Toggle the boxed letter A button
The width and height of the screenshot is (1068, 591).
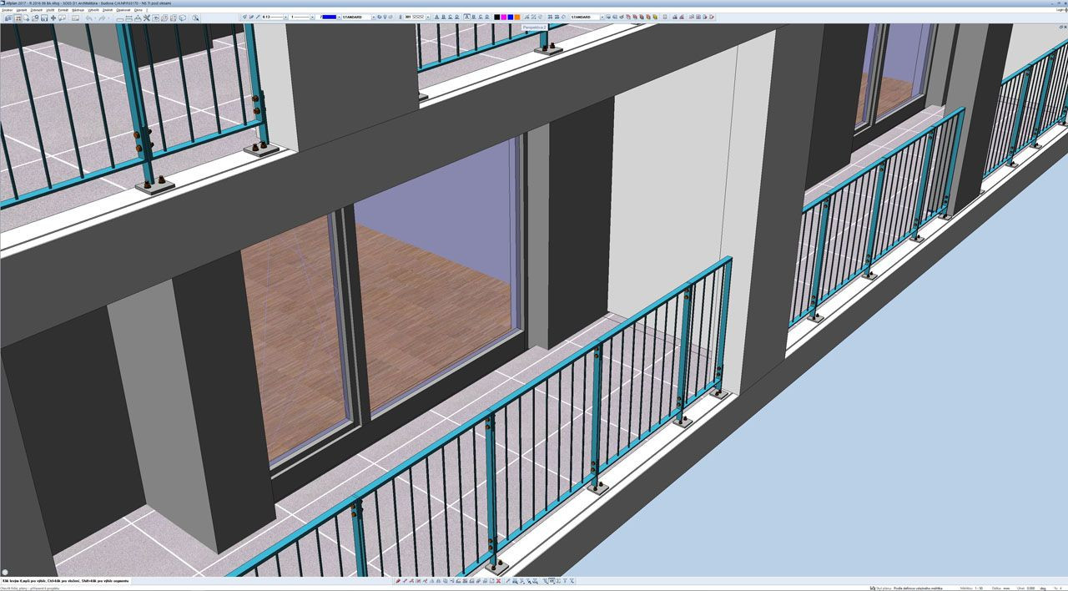coord(466,17)
